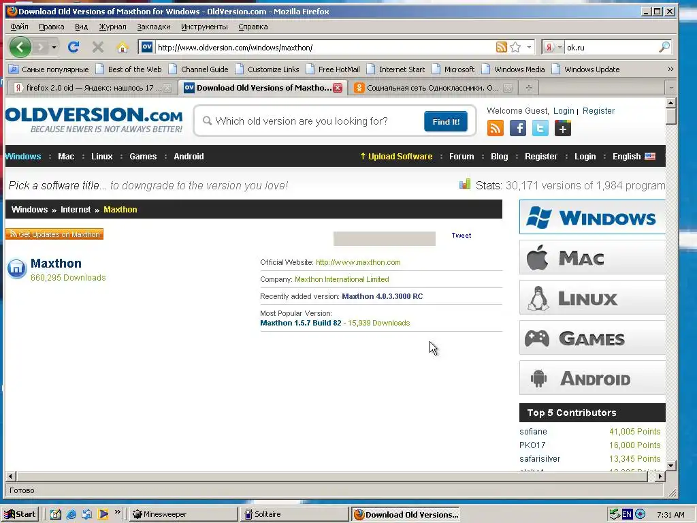Close the firefox 2.0 oid Yandex tab

(167, 88)
